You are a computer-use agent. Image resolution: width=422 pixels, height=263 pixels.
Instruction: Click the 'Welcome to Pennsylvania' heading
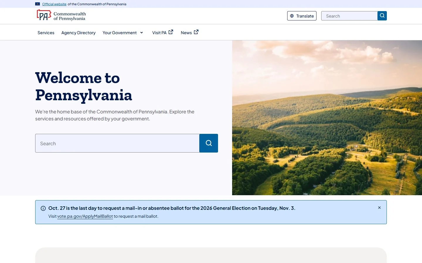(x=84, y=86)
